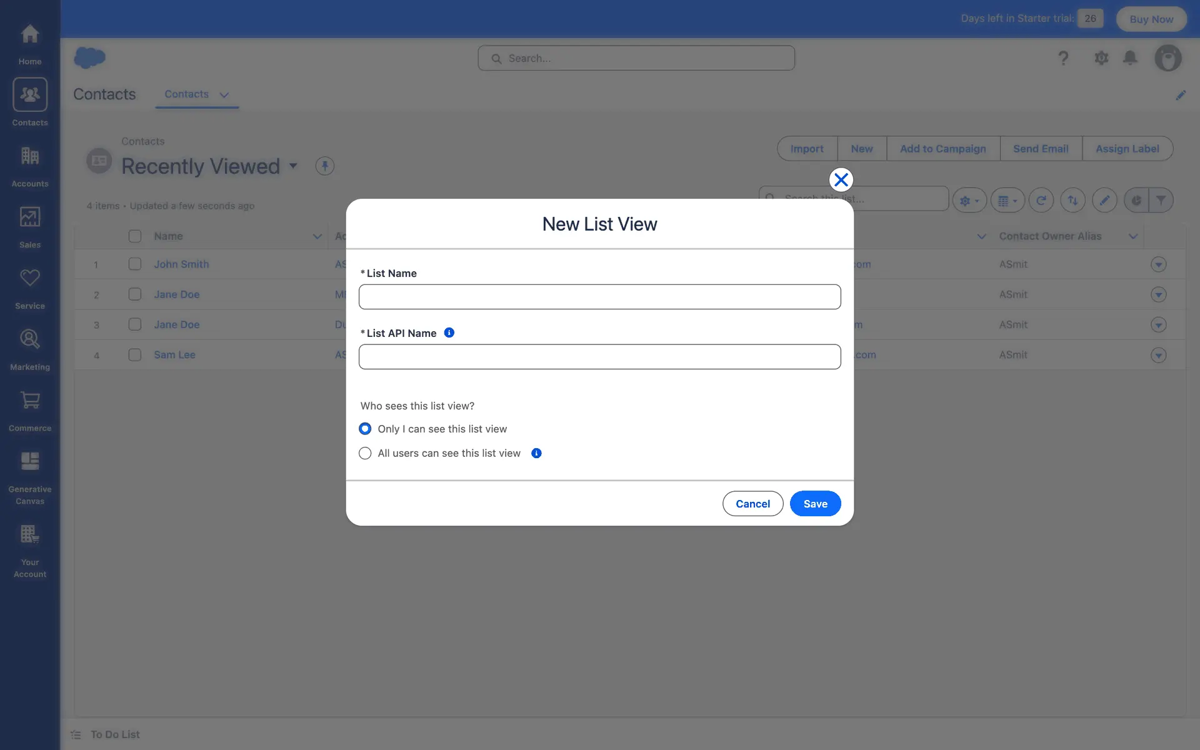
Task: Expand the Recently Viewed list dropdown
Action: point(293,166)
